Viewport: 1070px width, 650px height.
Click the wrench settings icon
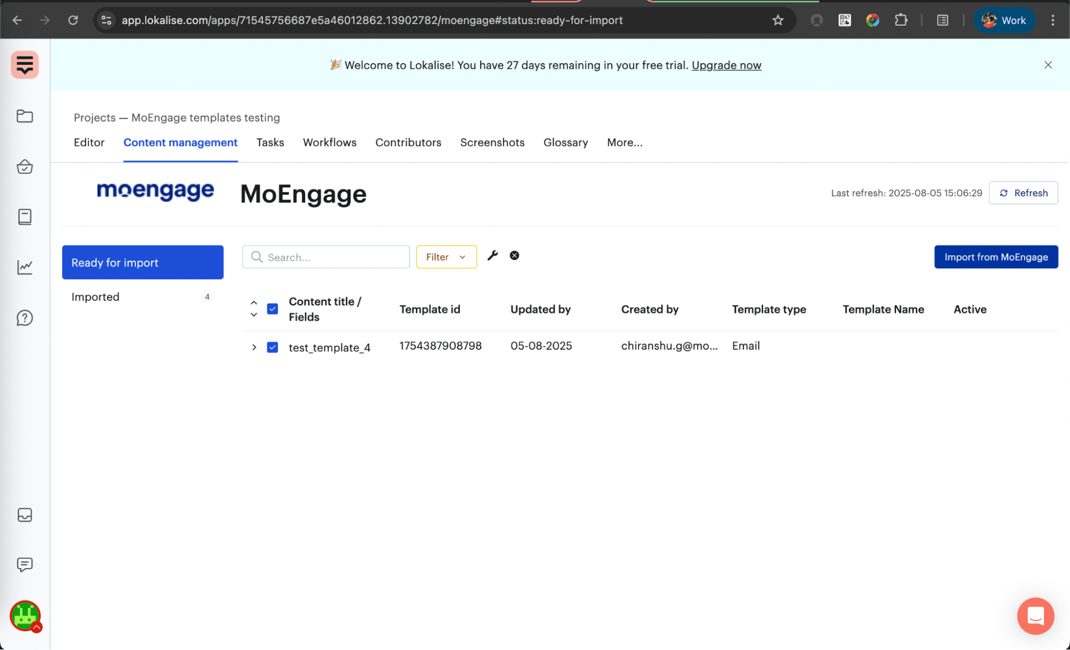click(x=492, y=255)
